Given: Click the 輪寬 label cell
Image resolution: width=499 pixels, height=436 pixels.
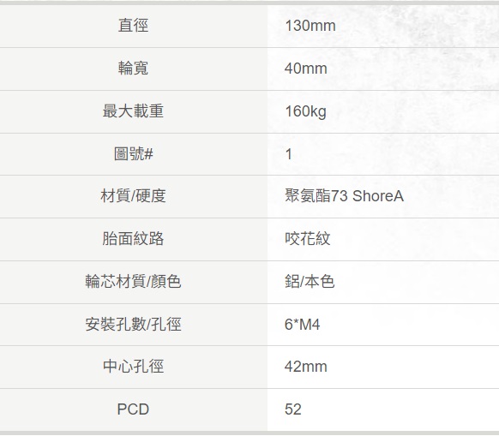Looking at the screenshot, I should (x=134, y=69).
